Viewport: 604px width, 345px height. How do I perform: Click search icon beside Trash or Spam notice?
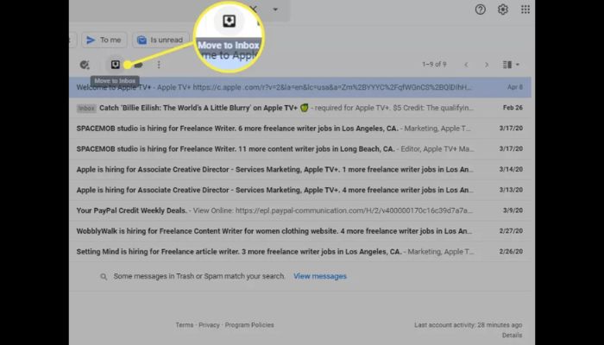click(104, 277)
